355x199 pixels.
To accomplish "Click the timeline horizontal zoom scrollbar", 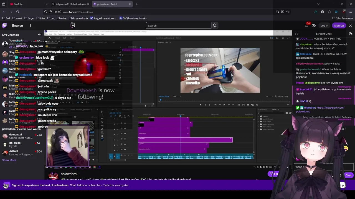I will click(x=118, y=160).
